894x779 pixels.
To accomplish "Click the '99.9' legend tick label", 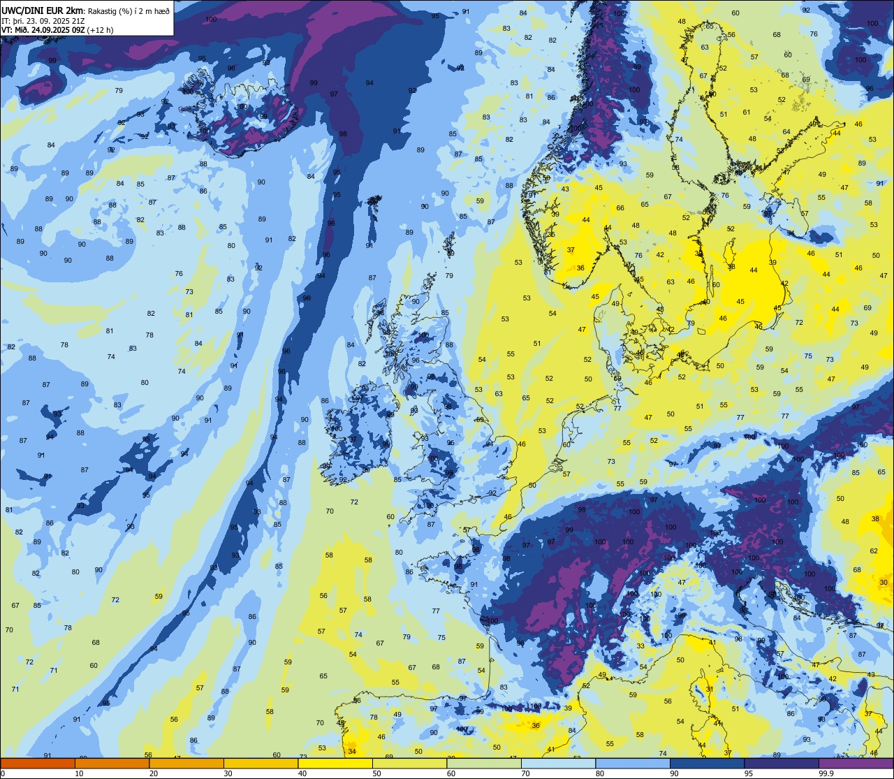I will pos(826,773).
